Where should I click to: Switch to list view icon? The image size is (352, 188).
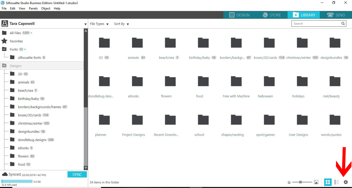coord(337,182)
